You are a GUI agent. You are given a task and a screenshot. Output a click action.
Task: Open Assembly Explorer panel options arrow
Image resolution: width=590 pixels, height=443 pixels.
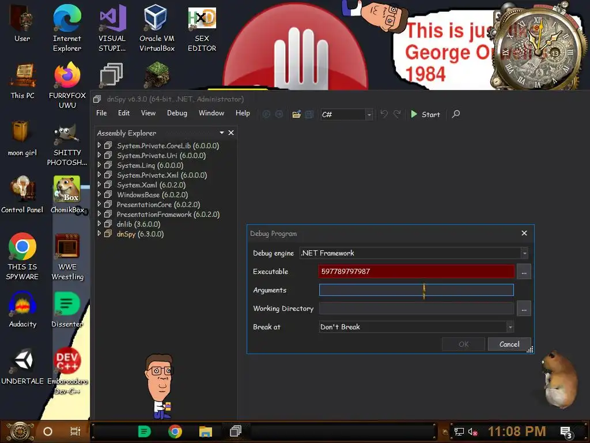[x=222, y=133]
